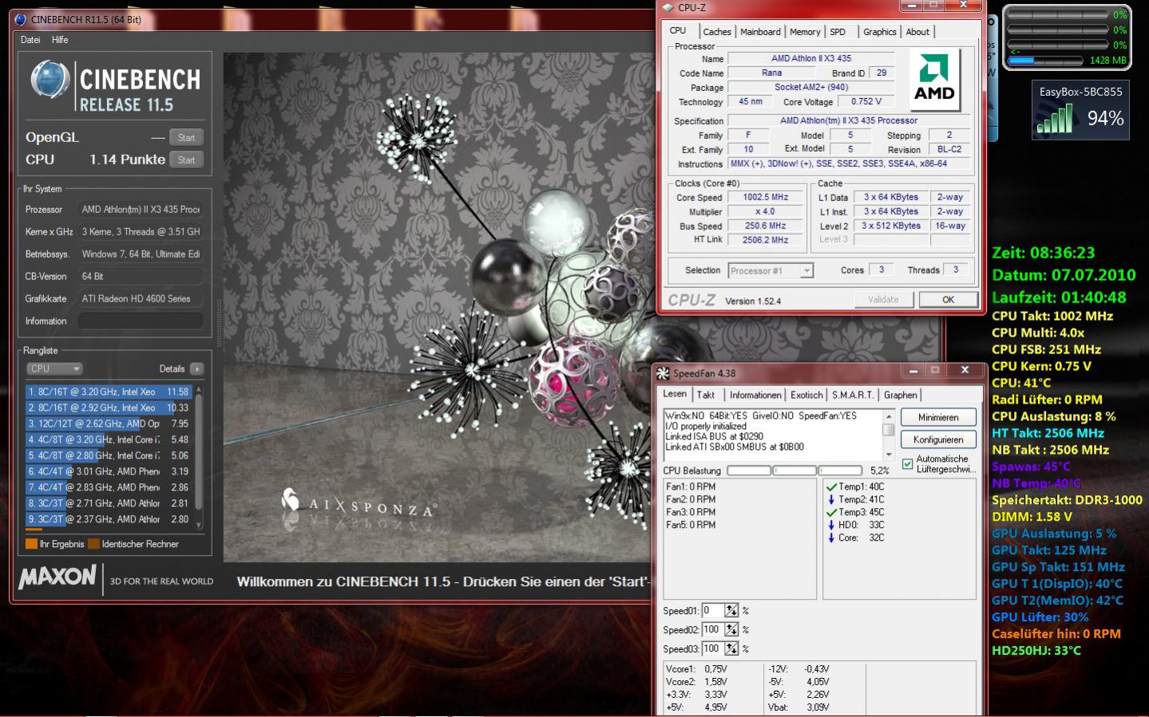Image resolution: width=1149 pixels, height=717 pixels.
Task: Open the S.M.A.R.T. tab in SpeedFan
Action: coord(853,395)
